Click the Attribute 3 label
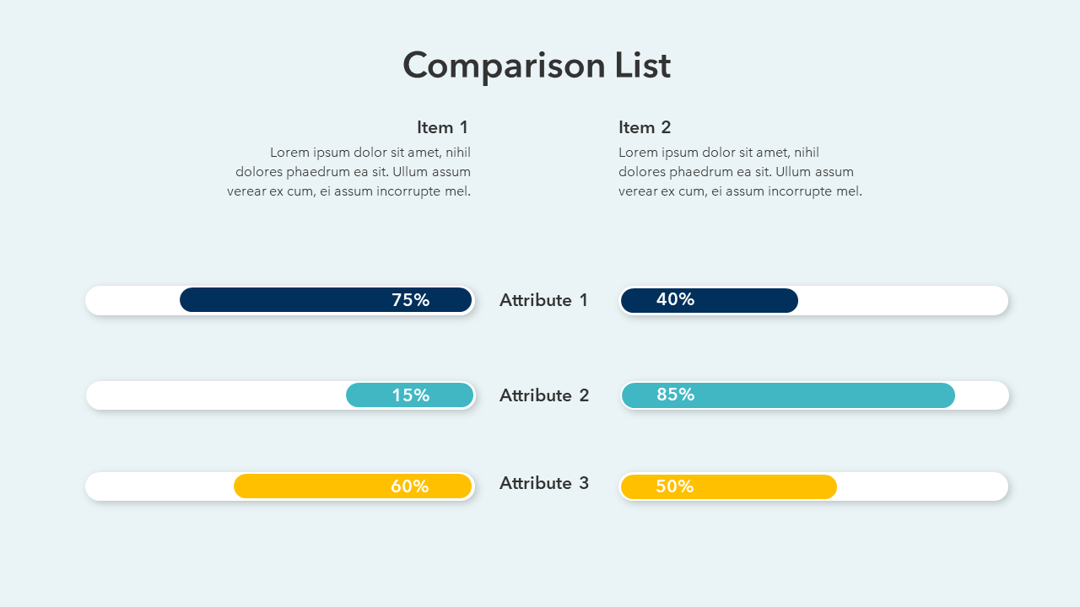This screenshot has width=1080, height=607. tap(544, 483)
